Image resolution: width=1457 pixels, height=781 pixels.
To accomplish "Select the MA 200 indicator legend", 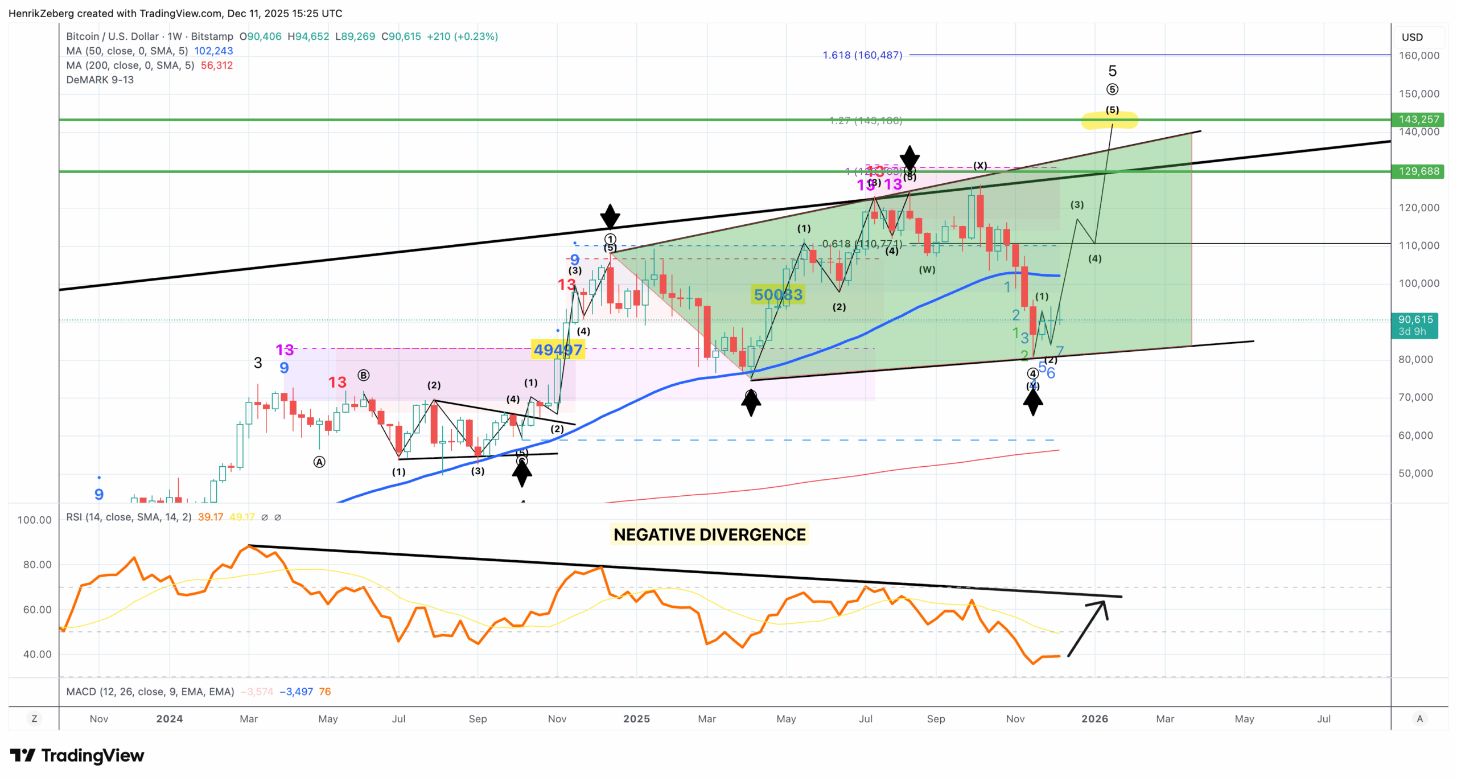I will 130,65.
